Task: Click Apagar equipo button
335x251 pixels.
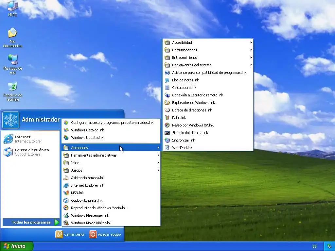Action: tap(105, 234)
